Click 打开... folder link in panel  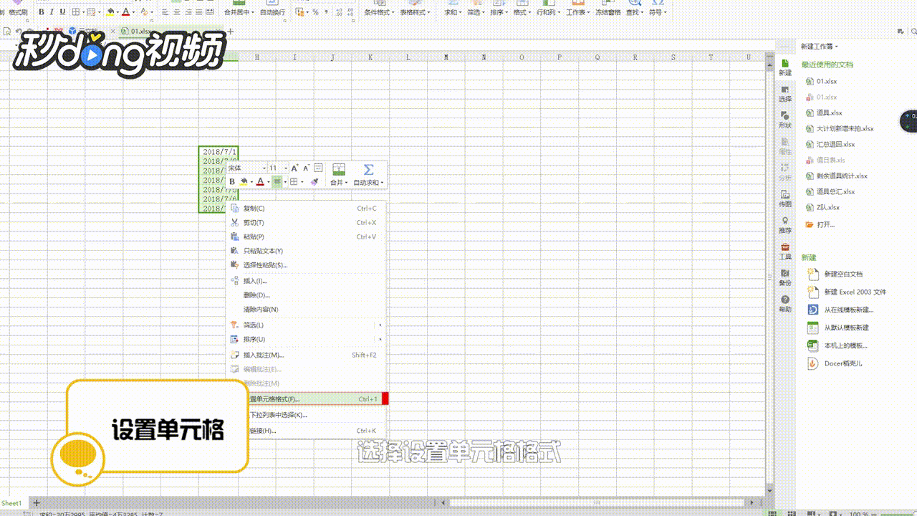(820, 224)
